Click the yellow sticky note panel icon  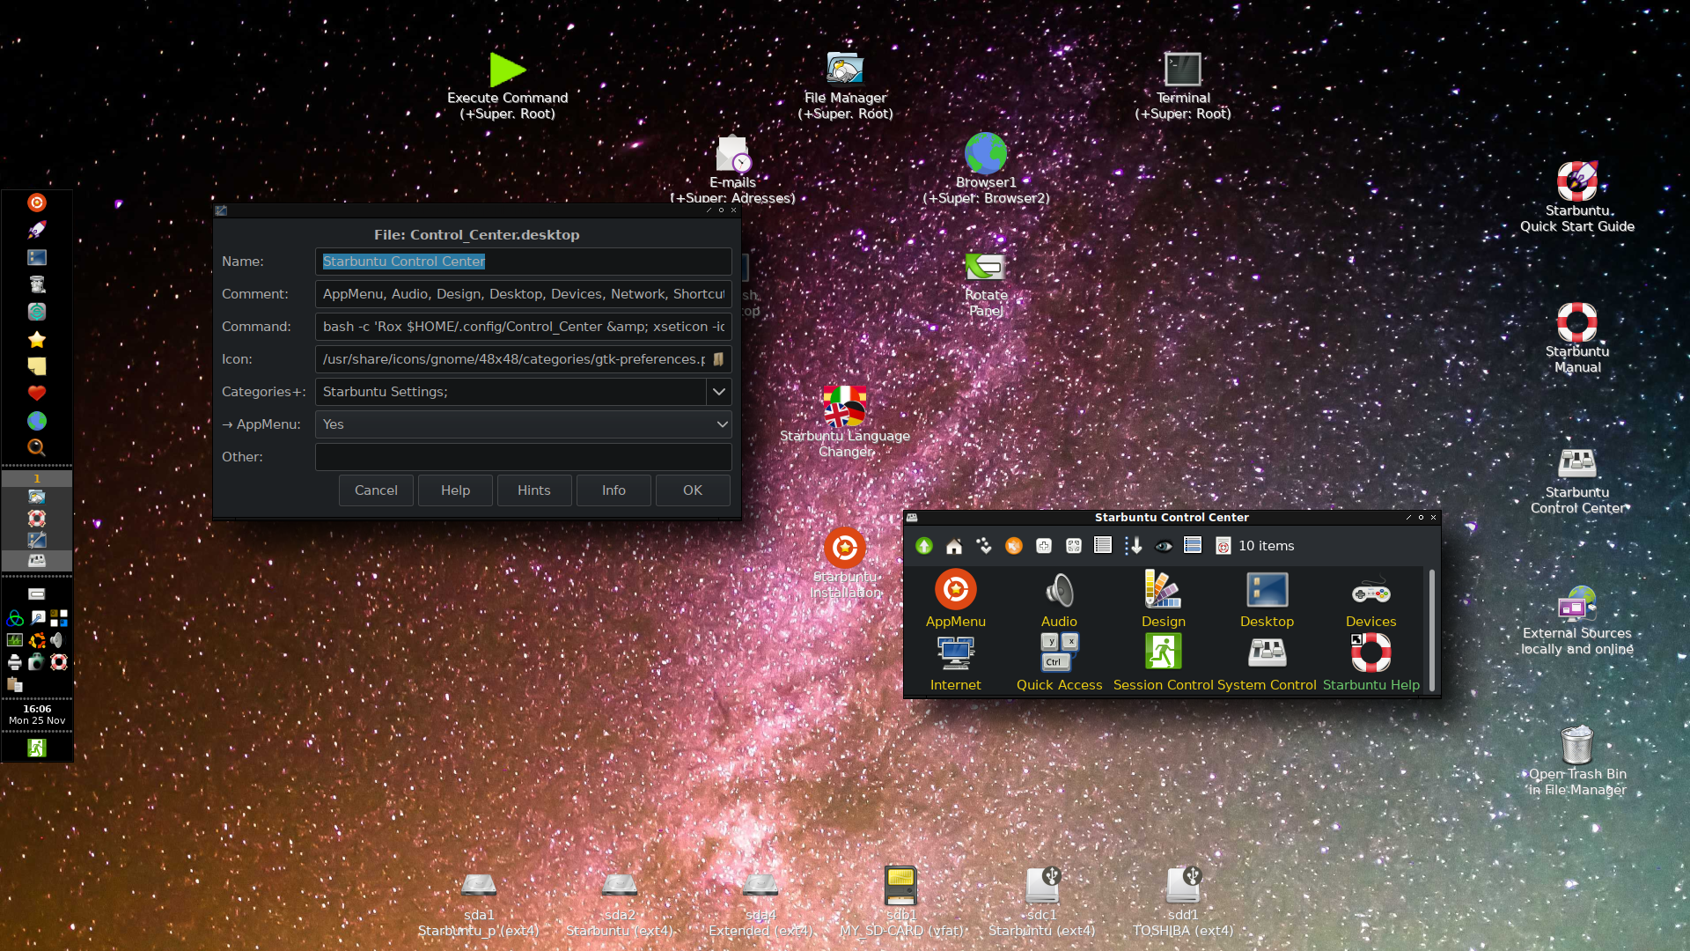click(x=36, y=366)
